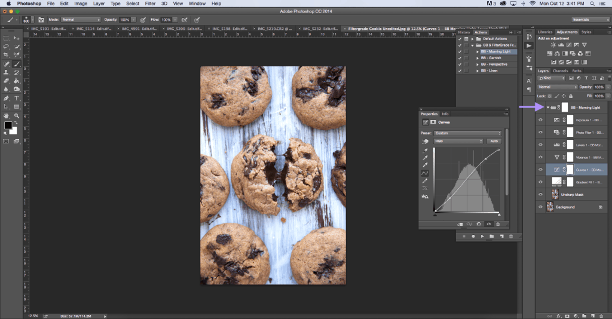This screenshot has width=612, height=319.
Task: Toggle visibility of Background layer
Action: pyautogui.click(x=540, y=207)
